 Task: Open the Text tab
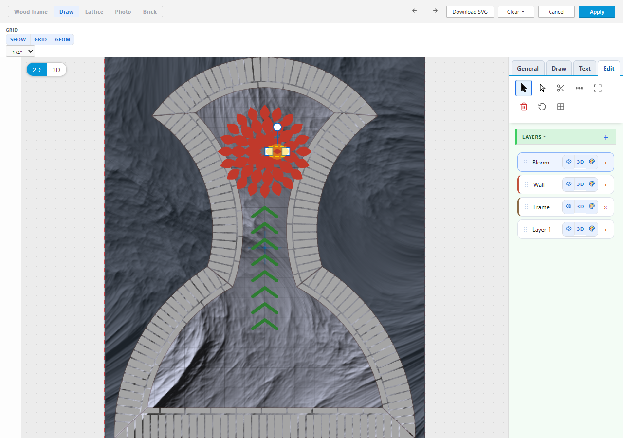[585, 69]
